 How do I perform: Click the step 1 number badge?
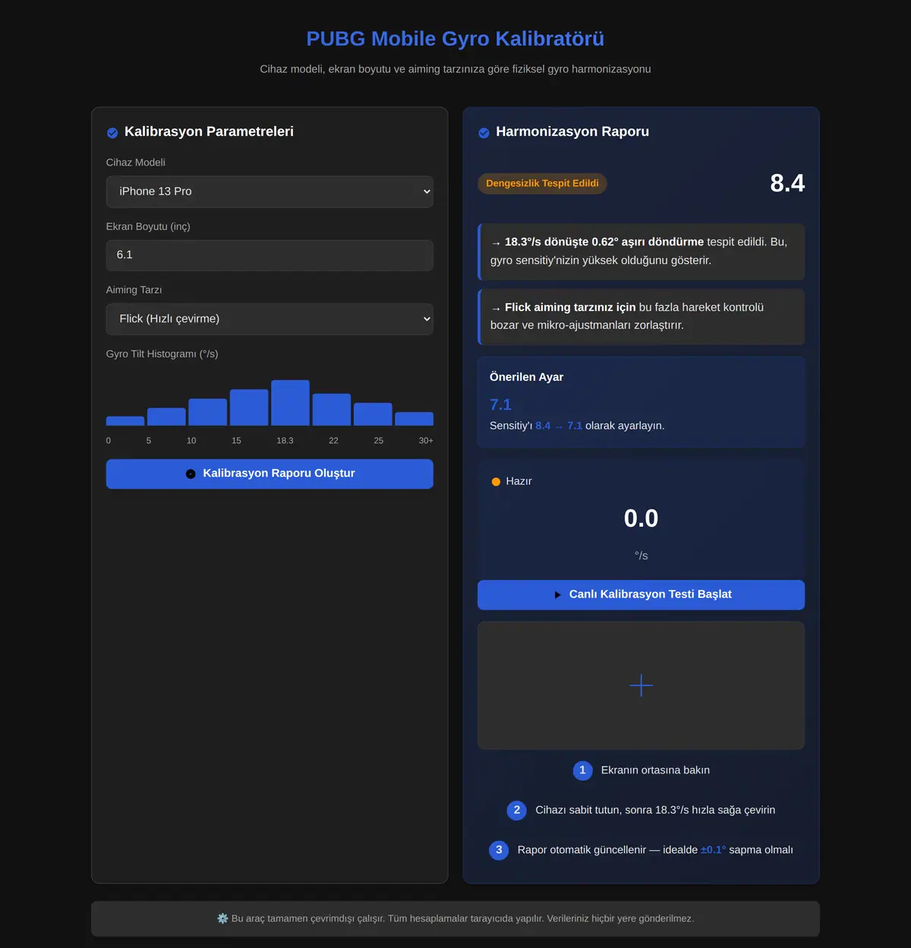click(x=582, y=770)
